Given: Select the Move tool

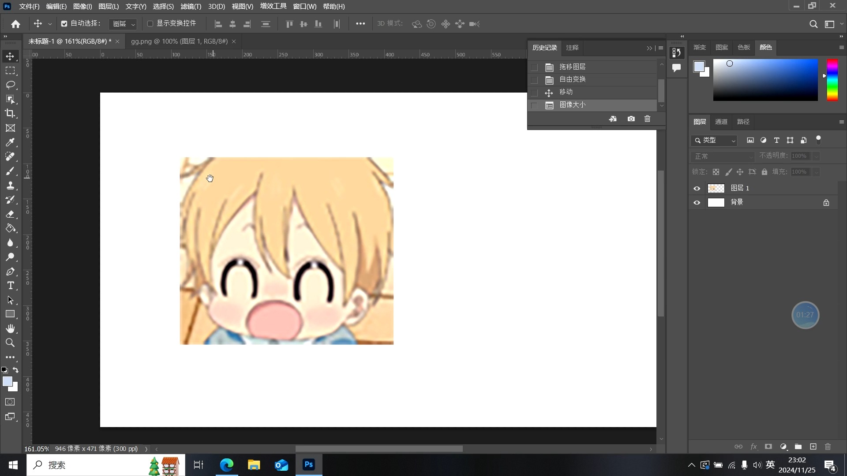Looking at the screenshot, I should pos(10,56).
